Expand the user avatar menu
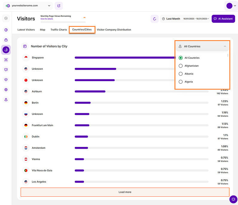The image size is (238, 205). (x=231, y=6)
